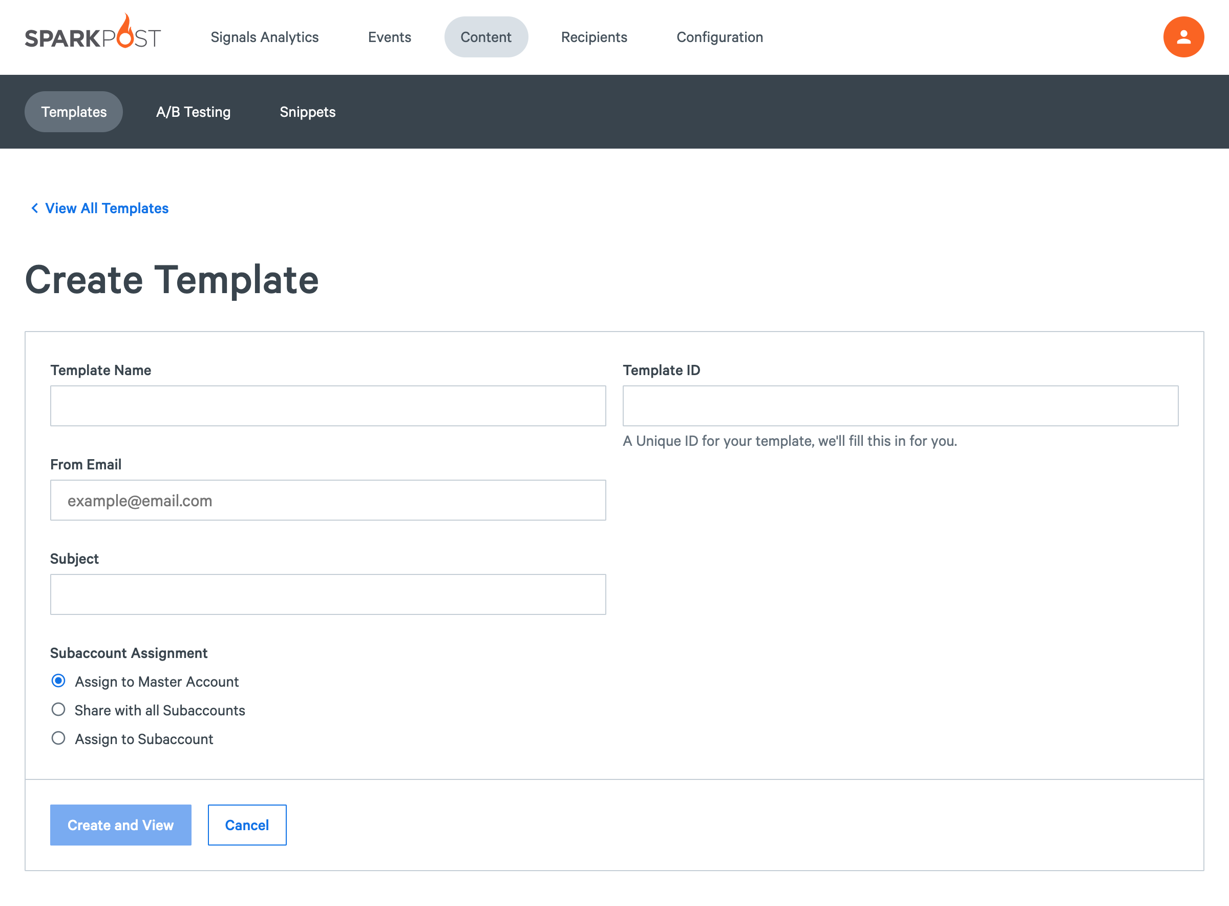1229x906 pixels.
Task: Select Assign to Master Account radio button
Action: (57, 681)
